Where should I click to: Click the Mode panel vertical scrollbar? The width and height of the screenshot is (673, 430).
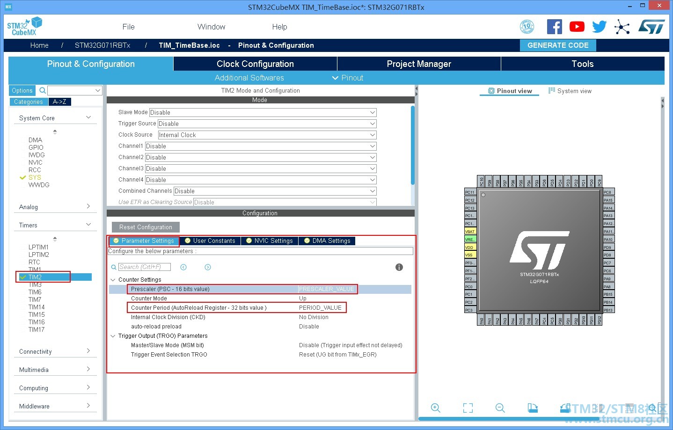413,145
